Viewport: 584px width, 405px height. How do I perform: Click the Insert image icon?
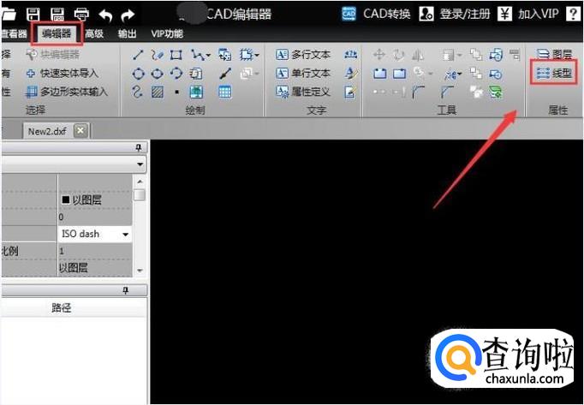[x=196, y=92]
